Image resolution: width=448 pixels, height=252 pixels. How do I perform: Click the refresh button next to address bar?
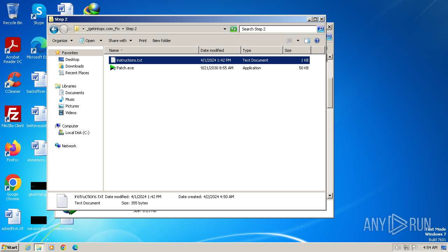click(233, 29)
